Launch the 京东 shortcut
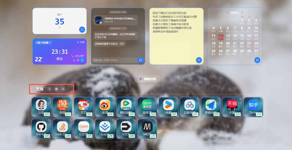The width and height of the screenshot is (292, 150). (84, 107)
